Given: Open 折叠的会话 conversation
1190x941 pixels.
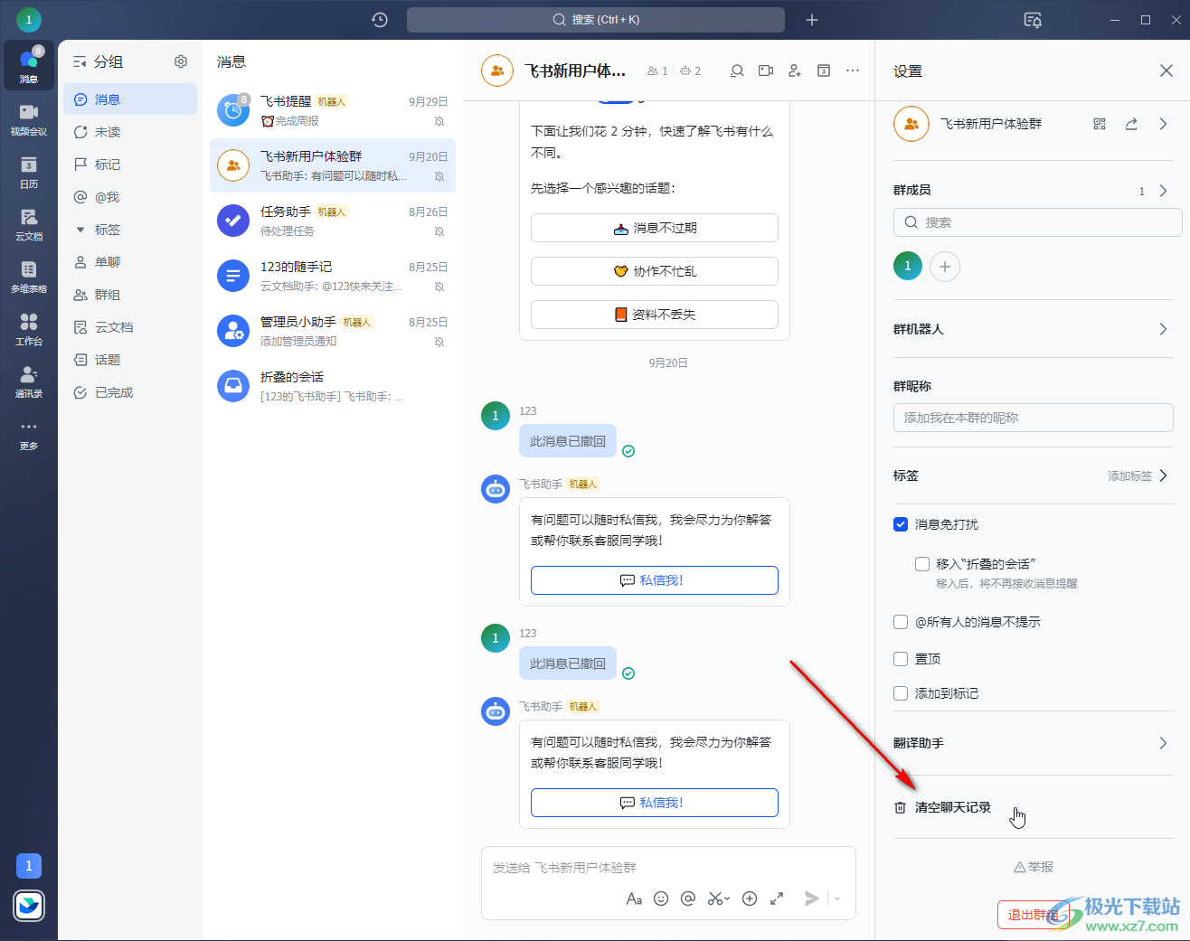Looking at the screenshot, I should point(333,386).
